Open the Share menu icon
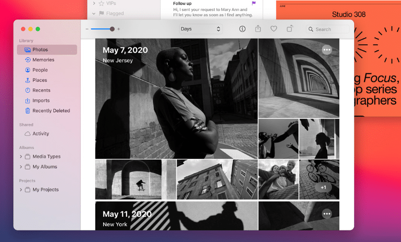 coord(258,29)
